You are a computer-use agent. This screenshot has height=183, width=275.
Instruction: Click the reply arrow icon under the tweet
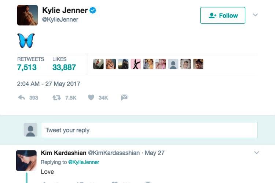[x=21, y=97]
